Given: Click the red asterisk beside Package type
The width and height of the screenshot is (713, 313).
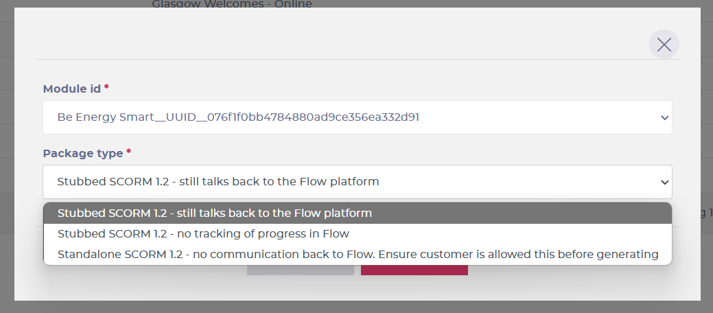Looking at the screenshot, I should point(129,152).
